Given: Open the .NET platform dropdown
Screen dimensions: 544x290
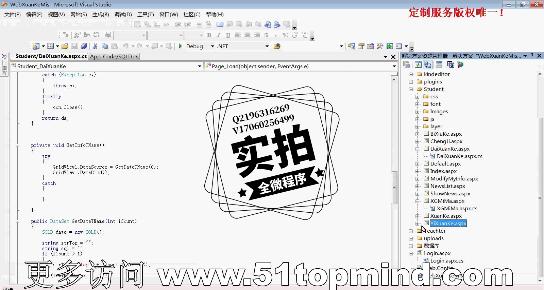Looking at the screenshot, I should (267, 46).
